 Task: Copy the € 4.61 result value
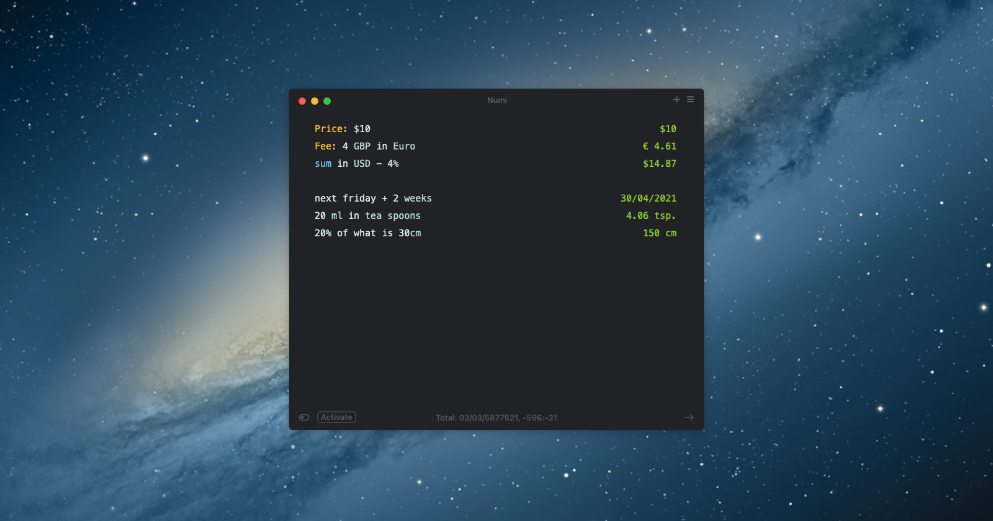coord(660,146)
